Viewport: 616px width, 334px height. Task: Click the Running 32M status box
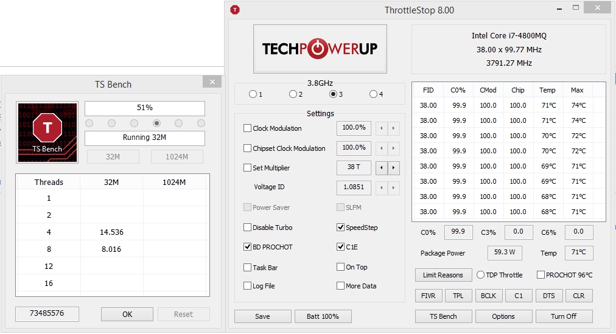(x=145, y=137)
